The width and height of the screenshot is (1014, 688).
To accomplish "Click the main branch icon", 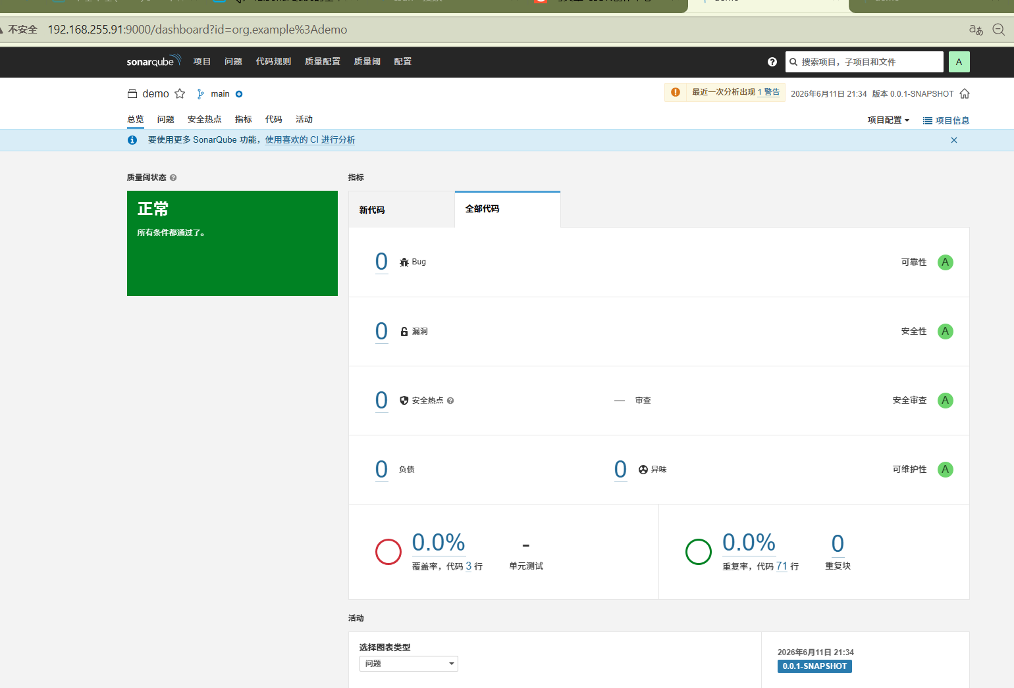I will pyautogui.click(x=201, y=94).
